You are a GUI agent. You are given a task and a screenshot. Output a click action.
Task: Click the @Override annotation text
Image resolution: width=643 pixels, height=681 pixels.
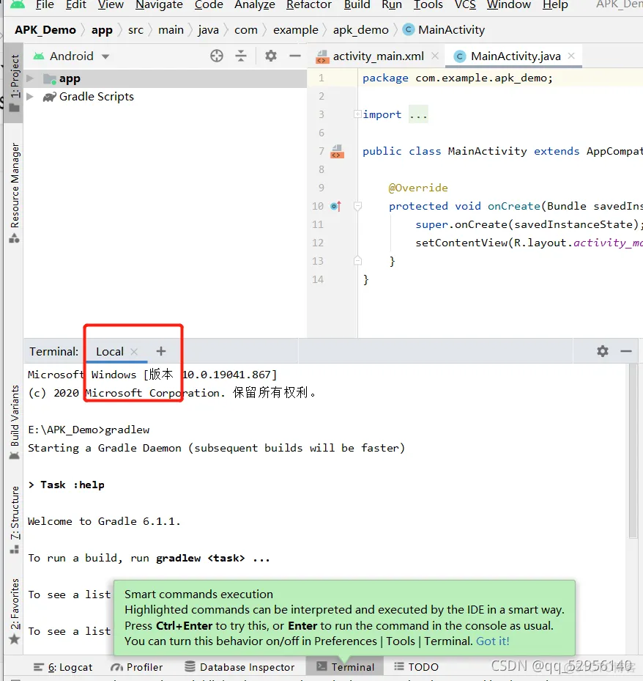(x=418, y=188)
